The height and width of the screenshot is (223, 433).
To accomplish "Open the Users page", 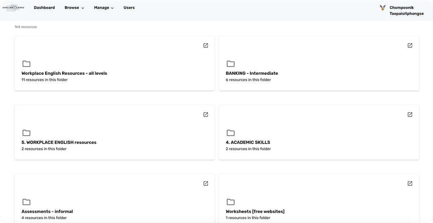I will click(129, 8).
